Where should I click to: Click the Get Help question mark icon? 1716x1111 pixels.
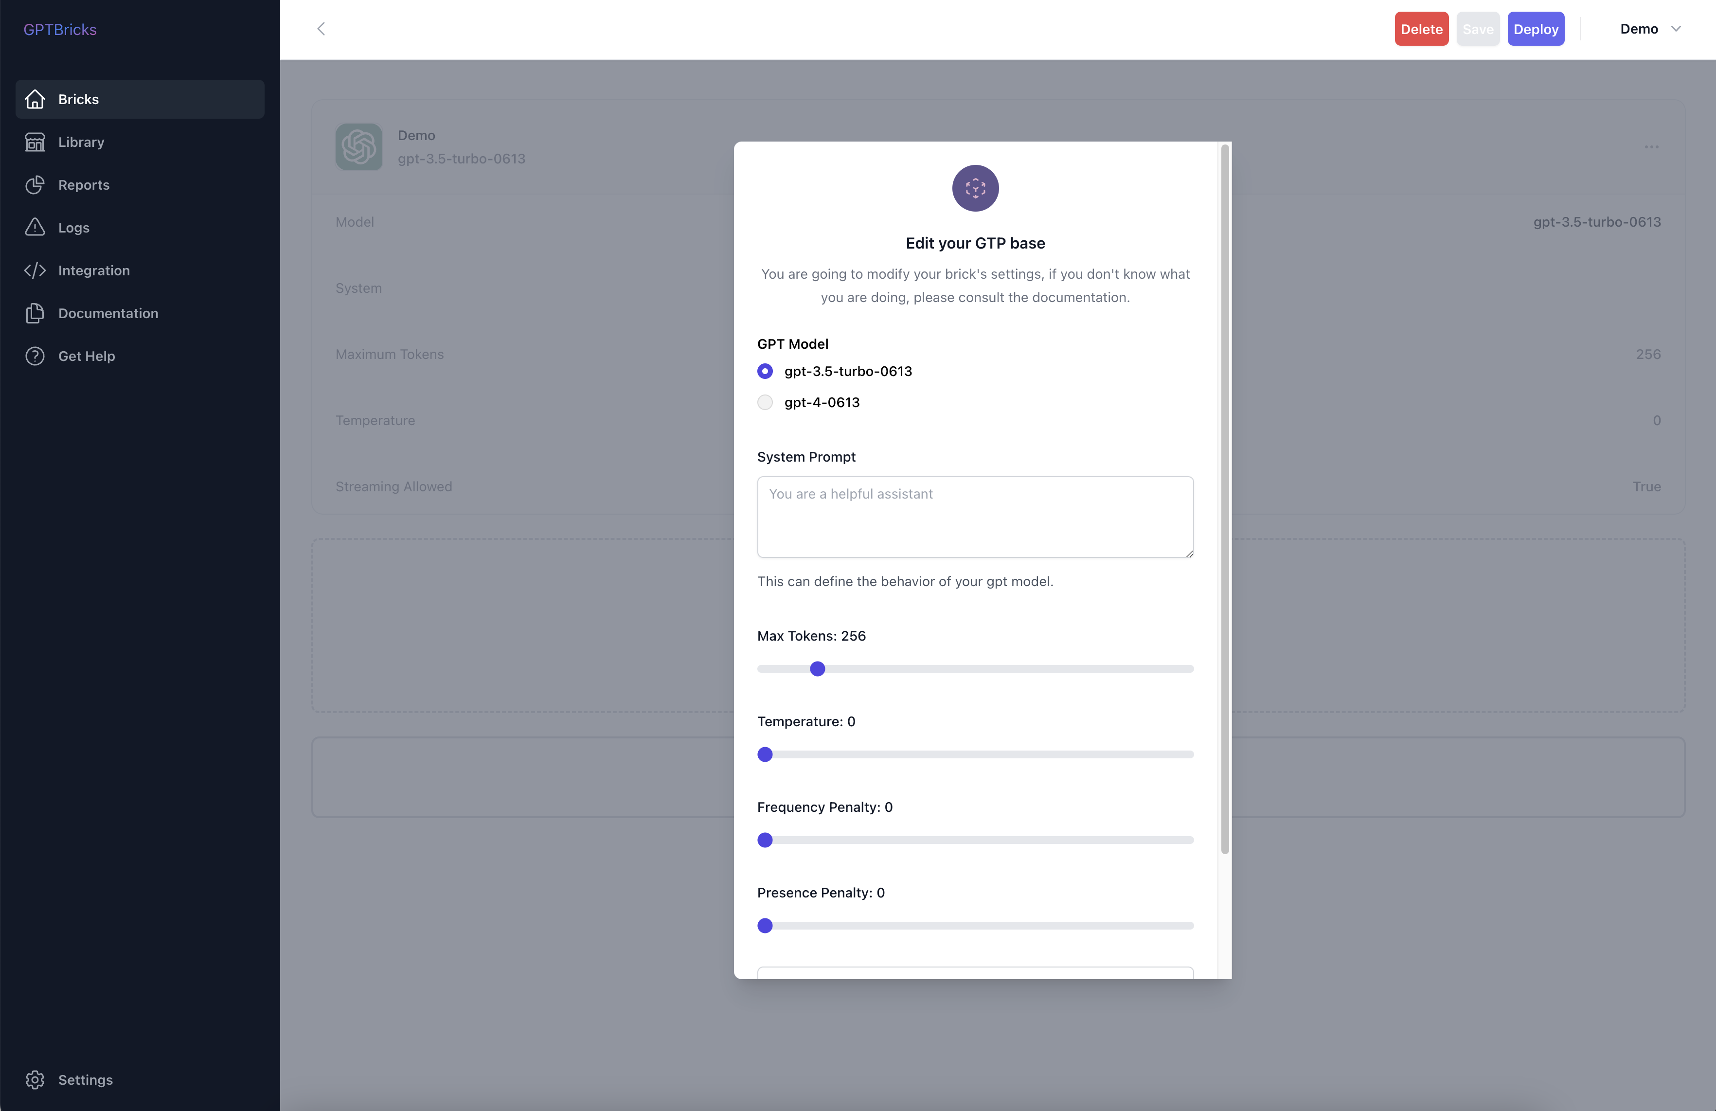coord(35,356)
